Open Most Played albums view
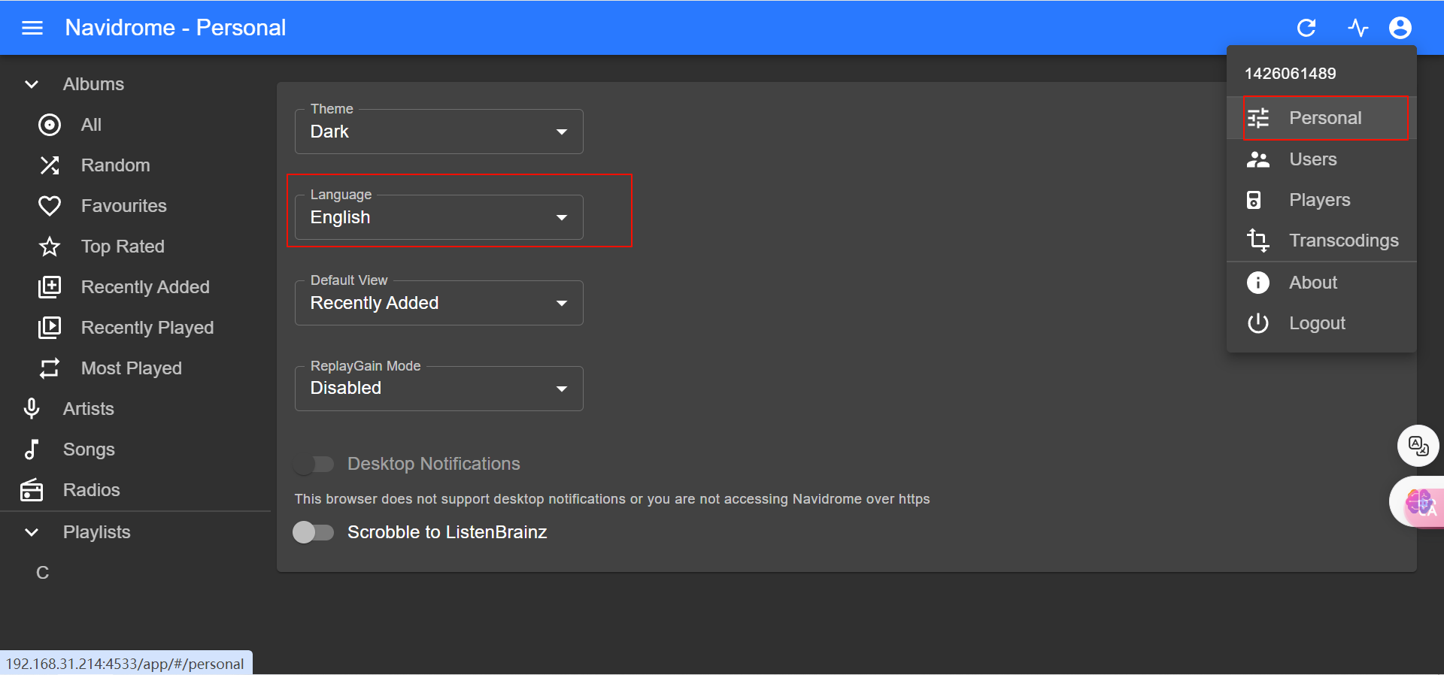This screenshot has height=675, width=1444. 135,368
